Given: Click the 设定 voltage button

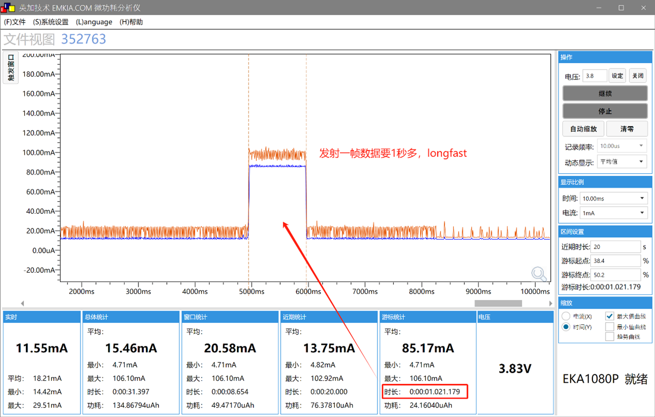Looking at the screenshot, I should (x=617, y=75).
